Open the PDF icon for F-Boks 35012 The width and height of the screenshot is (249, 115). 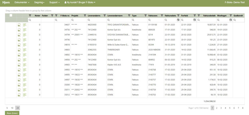[19, 95]
